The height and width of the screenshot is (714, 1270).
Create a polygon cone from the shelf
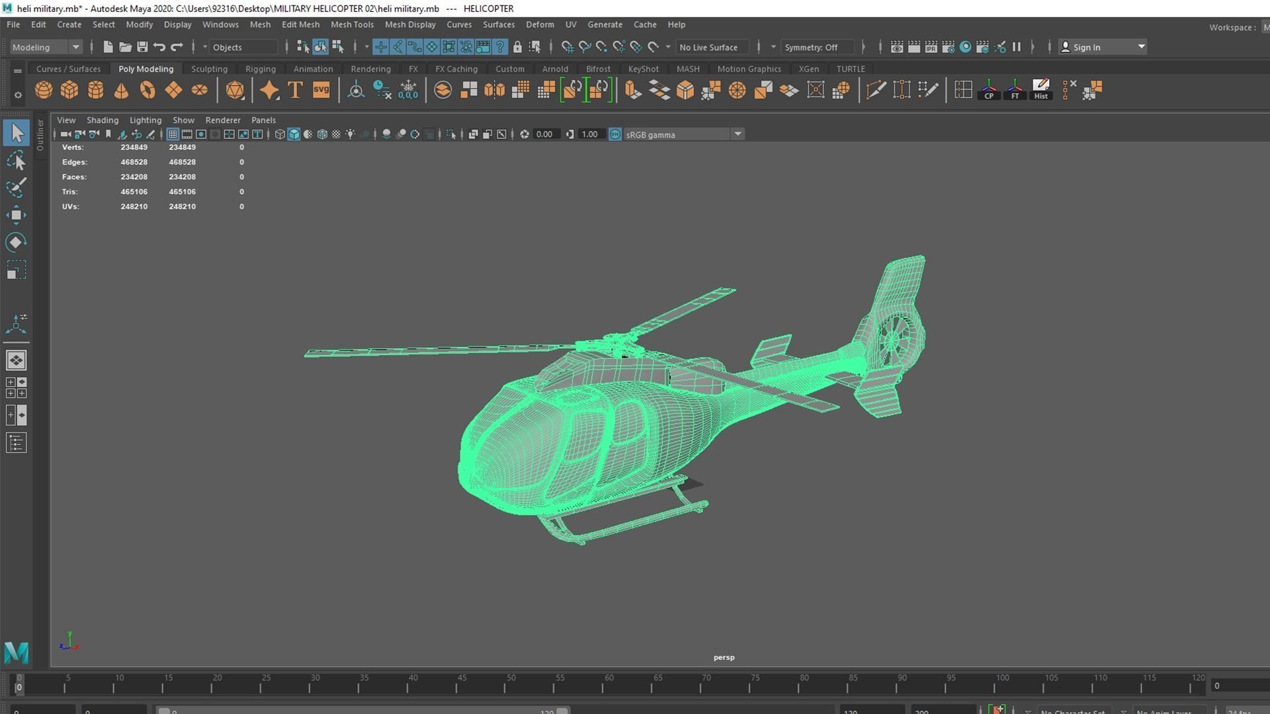coord(121,90)
